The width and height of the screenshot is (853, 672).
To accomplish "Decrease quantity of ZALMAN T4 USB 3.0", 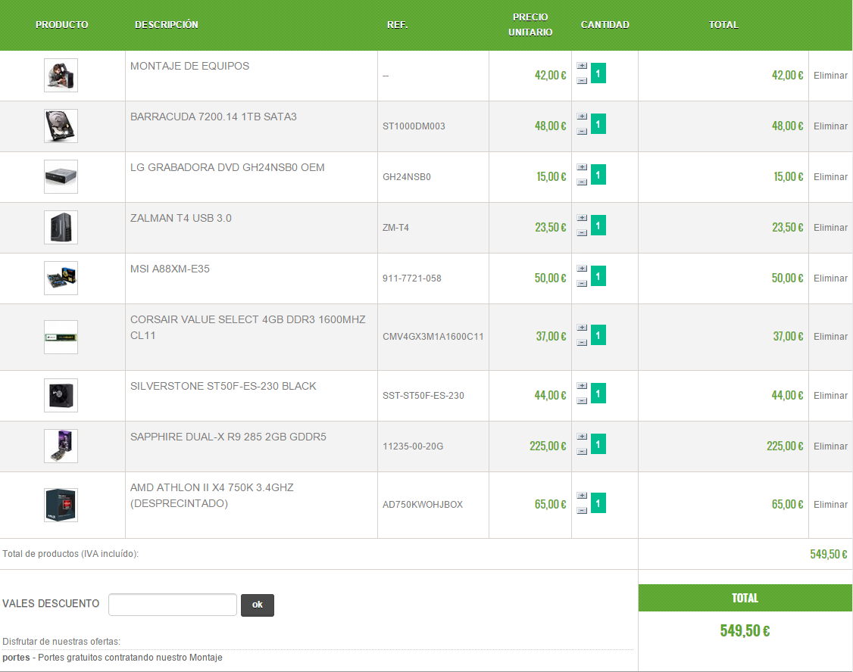I will tap(582, 233).
